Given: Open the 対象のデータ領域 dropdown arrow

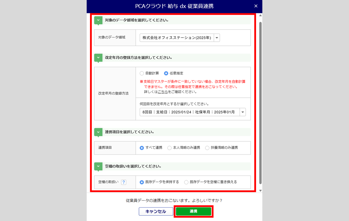Looking at the screenshot, I should coord(217,38).
